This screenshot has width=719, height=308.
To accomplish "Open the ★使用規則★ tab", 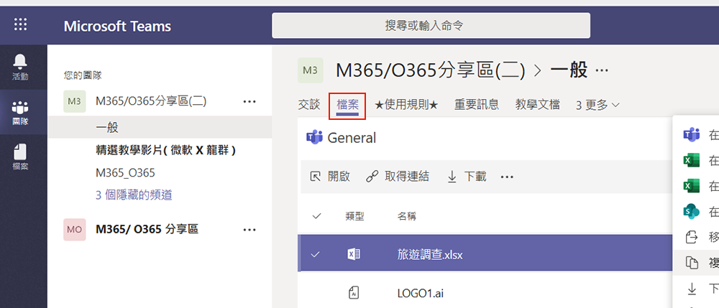I will tap(406, 105).
